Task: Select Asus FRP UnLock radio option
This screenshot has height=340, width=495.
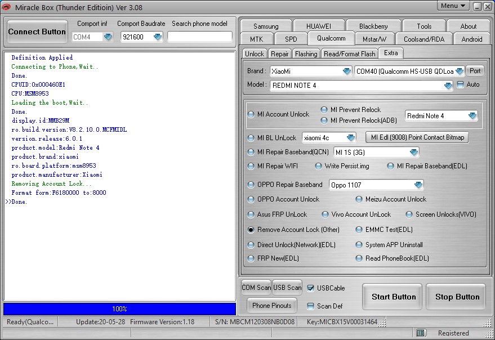Action: (x=251, y=214)
